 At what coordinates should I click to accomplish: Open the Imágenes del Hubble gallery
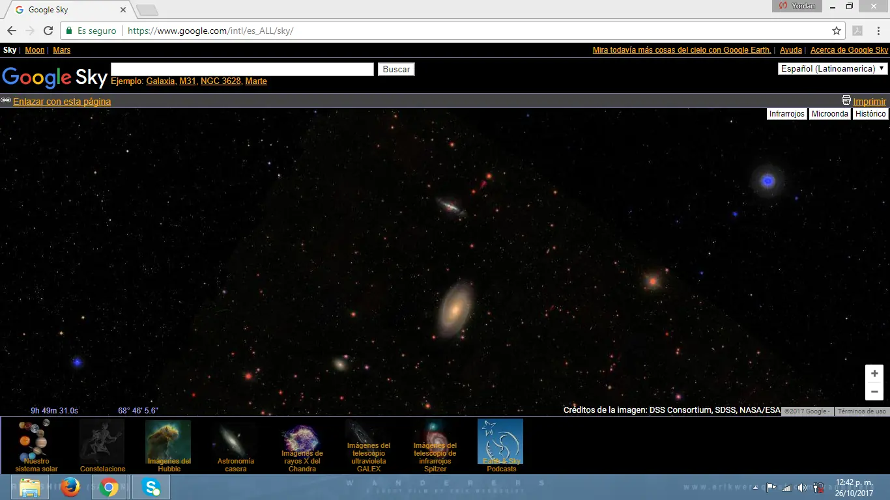(169, 446)
